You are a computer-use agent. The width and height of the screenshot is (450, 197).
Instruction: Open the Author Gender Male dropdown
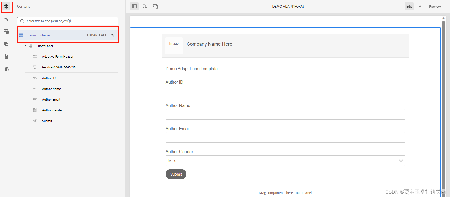[285, 161]
